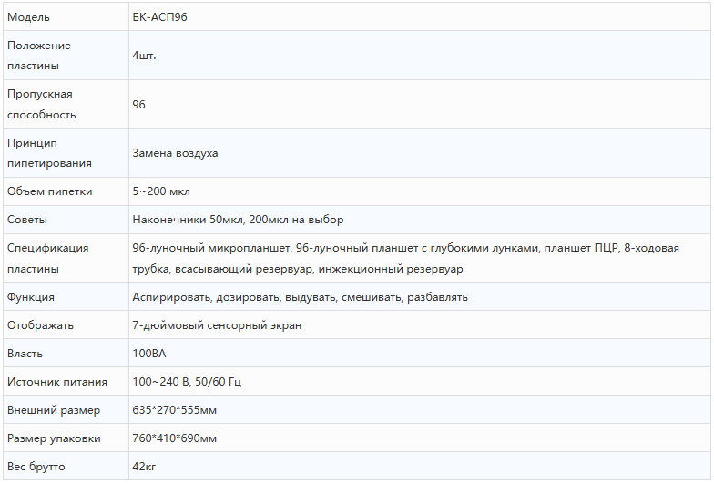Click the pipette volume value '5~200 мкл'
714x484 pixels.
click(161, 191)
